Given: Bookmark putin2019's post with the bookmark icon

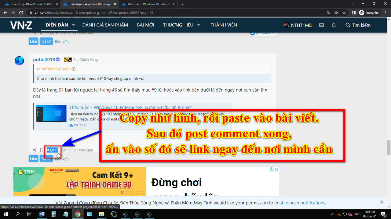Looking at the screenshot, I should point(42,150).
